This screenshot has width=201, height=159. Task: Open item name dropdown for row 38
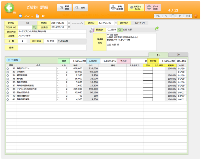(x=58, y=89)
